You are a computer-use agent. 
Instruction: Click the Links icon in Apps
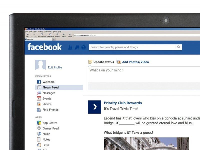[39, 145]
